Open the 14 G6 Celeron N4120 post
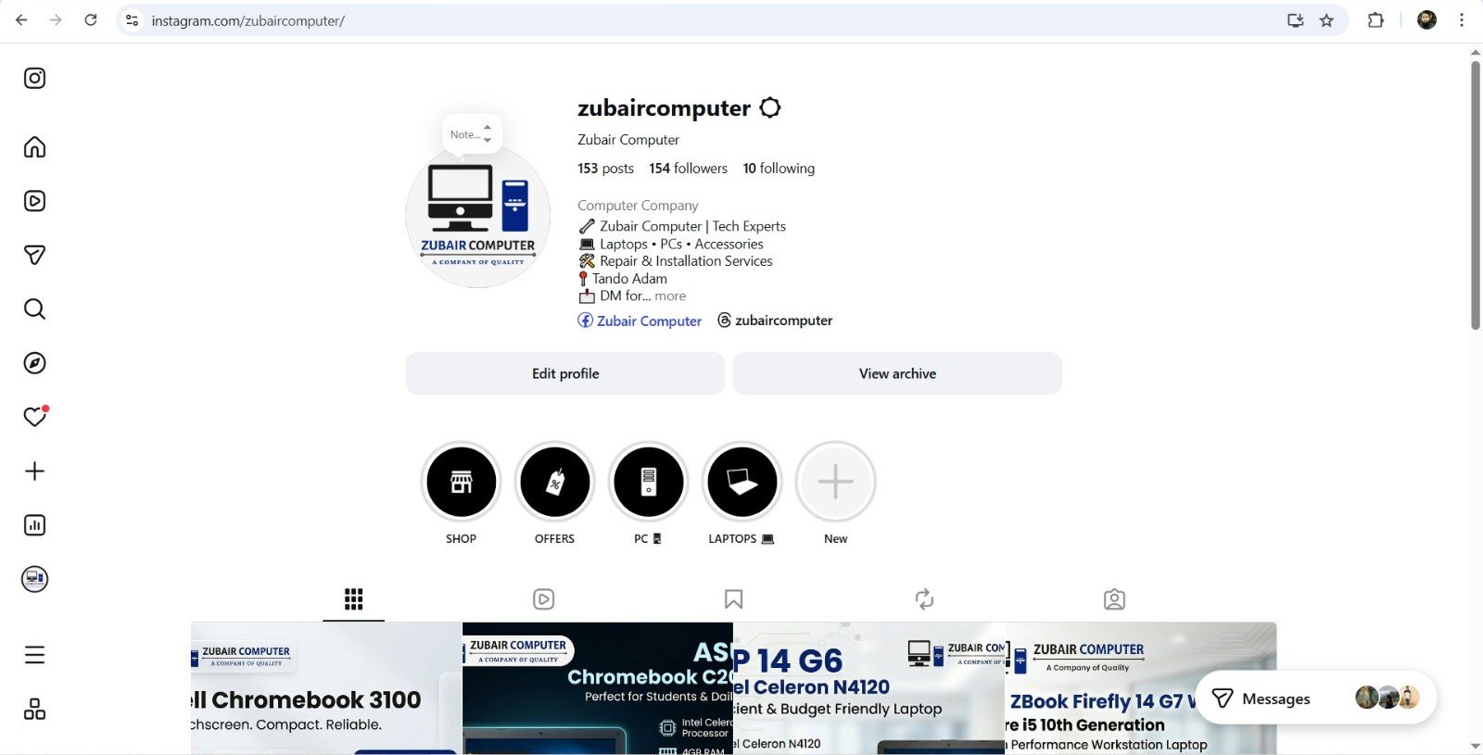1483x755 pixels. pos(868,688)
